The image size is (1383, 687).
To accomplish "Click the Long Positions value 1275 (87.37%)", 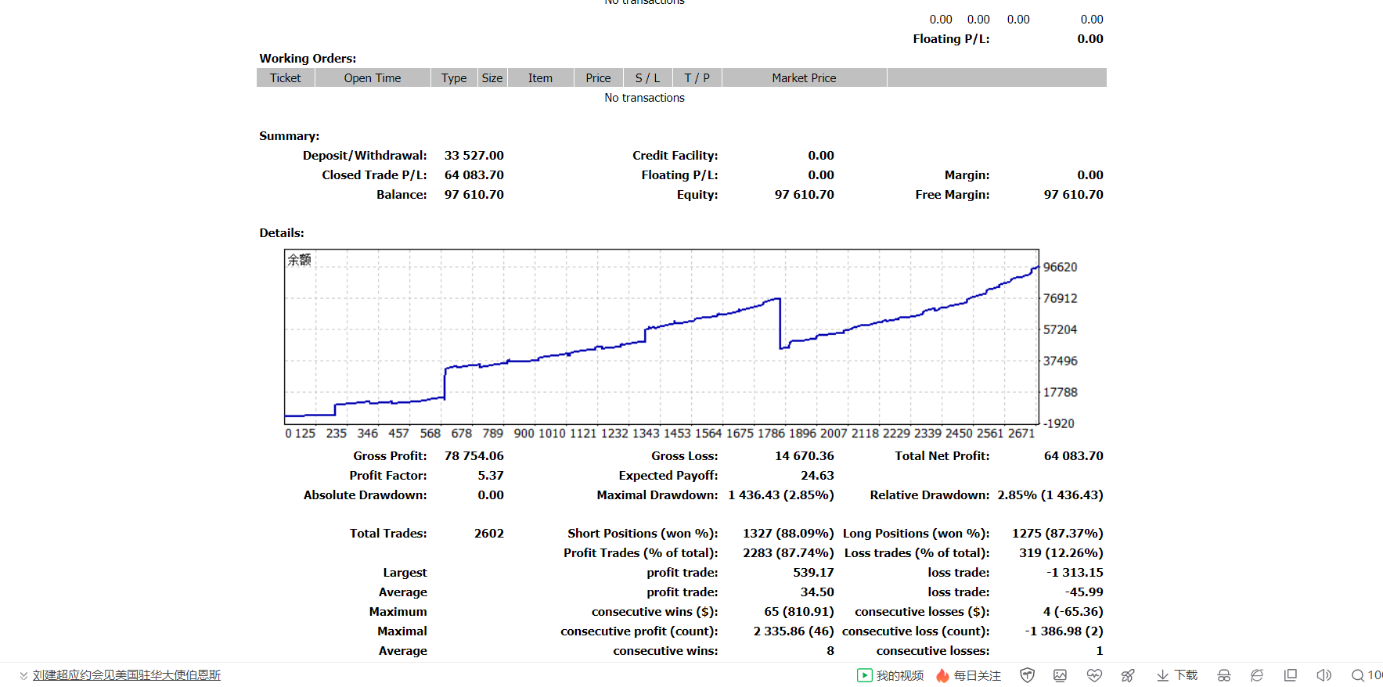I will (1057, 534).
